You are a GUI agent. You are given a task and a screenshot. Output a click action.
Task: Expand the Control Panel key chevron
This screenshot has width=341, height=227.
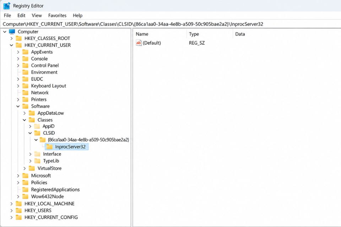pos(18,66)
